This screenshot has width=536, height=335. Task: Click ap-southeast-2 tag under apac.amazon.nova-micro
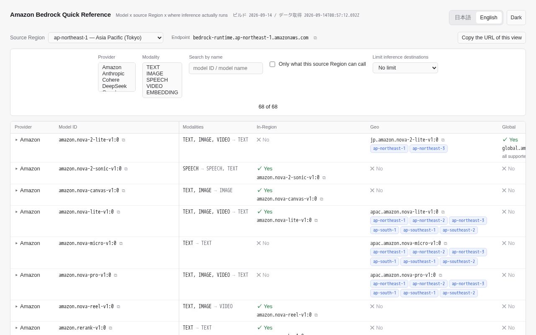tap(459, 262)
